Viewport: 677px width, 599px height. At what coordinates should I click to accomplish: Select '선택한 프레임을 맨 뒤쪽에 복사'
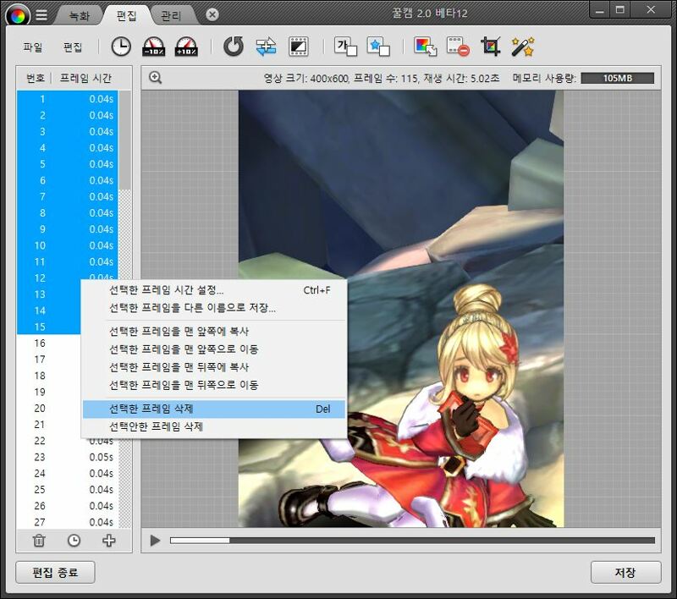point(214,367)
